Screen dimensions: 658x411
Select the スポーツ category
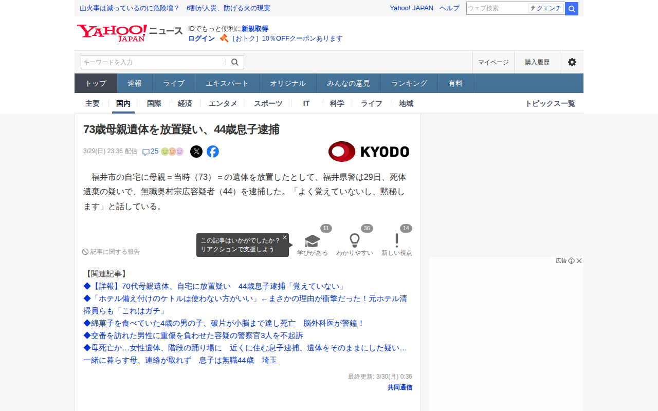point(268,103)
